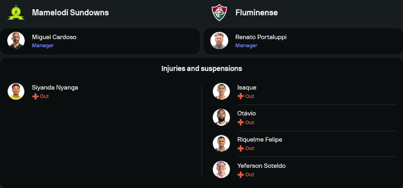This screenshot has width=403, height=188.
Task: Click Otávio's player avatar
Action: [x=221, y=117]
